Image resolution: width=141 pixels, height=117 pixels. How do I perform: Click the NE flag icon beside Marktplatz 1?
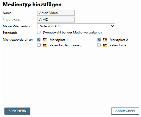[45, 40]
